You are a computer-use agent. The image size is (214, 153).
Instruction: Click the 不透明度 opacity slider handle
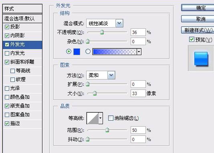pyautogui.click(x=102, y=32)
